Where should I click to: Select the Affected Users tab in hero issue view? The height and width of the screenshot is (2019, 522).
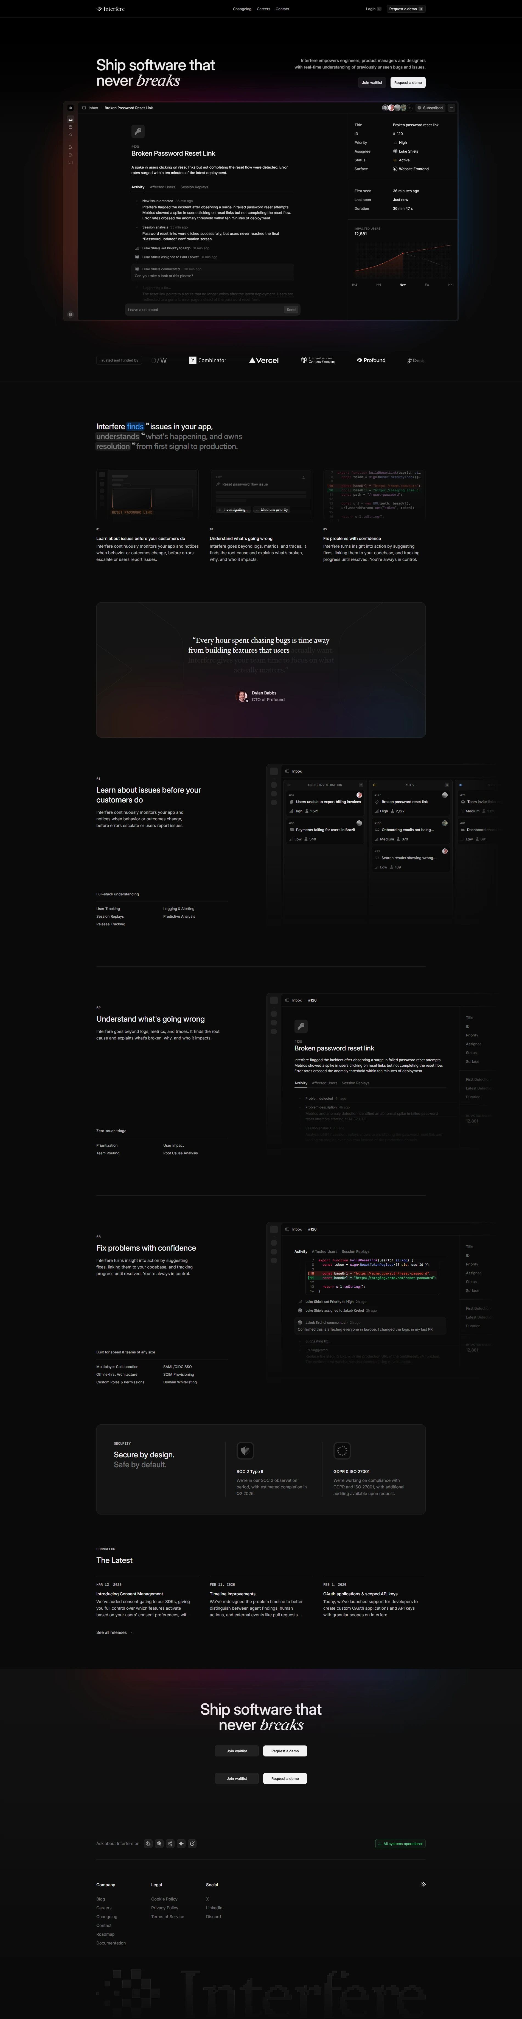coord(163,187)
